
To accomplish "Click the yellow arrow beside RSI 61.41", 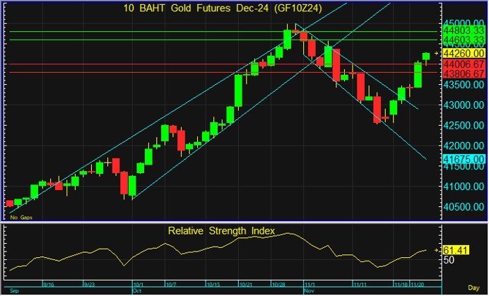I will [x=436, y=250].
